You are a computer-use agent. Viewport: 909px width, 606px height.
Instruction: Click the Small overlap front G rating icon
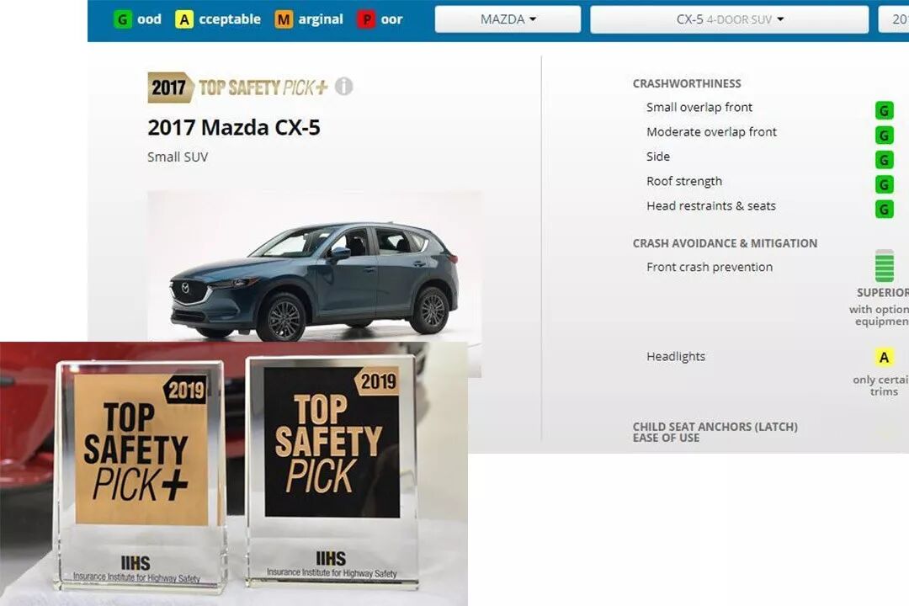pos(884,110)
